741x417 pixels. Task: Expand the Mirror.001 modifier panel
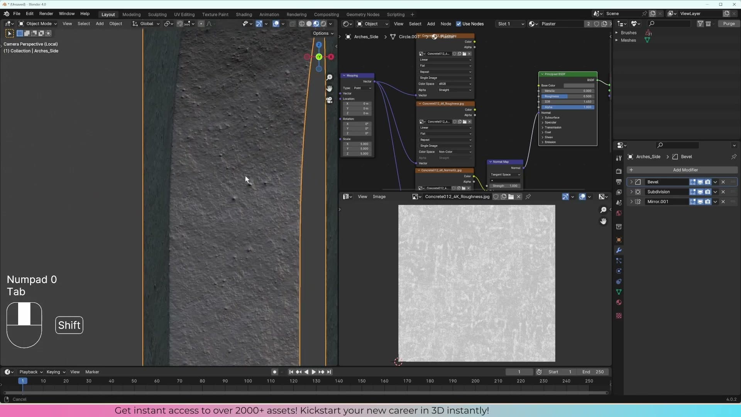tap(631, 202)
